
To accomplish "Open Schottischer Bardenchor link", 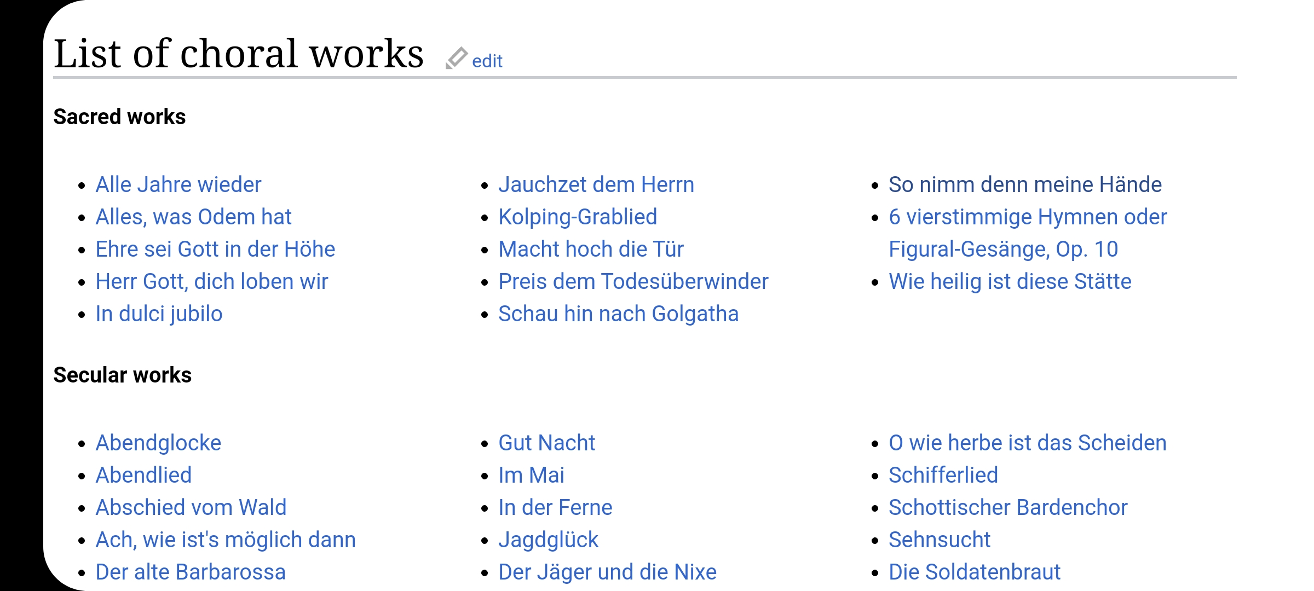I will [x=1008, y=508].
